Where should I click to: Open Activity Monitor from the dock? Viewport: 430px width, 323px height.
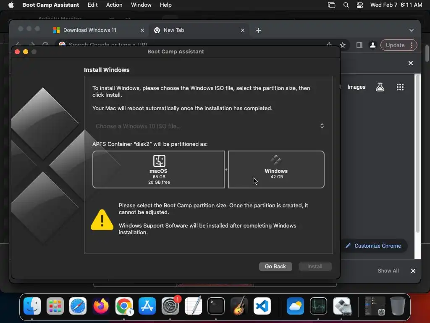coord(318,306)
